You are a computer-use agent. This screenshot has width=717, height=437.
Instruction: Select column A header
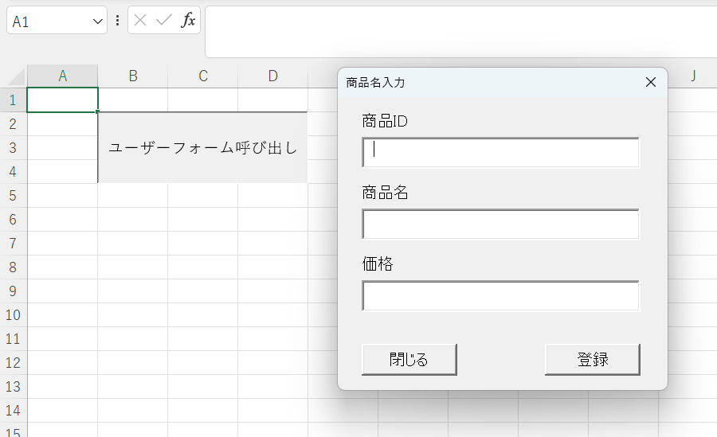tap(63, 76)
